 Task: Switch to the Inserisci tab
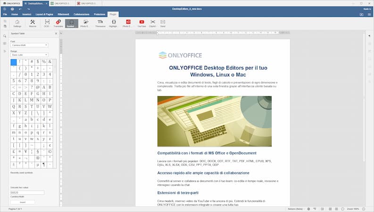coord(27,14)
